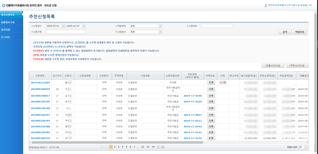Click 조회 in row 202409200759

click(211, 138)
